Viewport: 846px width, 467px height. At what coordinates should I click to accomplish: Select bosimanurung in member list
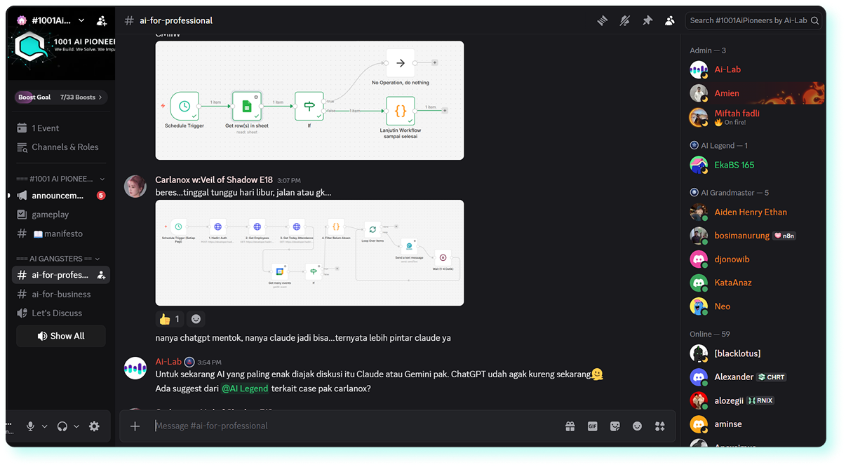(x=753, y=236)
